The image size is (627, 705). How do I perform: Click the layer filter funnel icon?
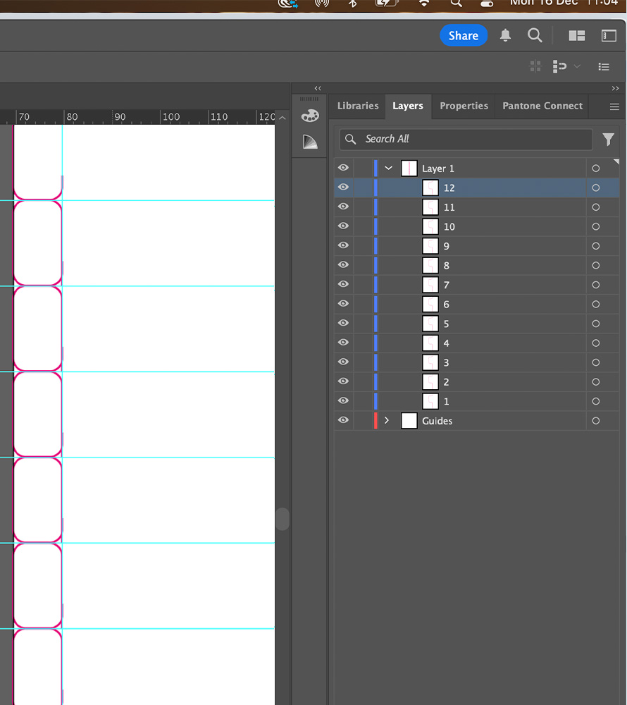click(x=608, y=140)
